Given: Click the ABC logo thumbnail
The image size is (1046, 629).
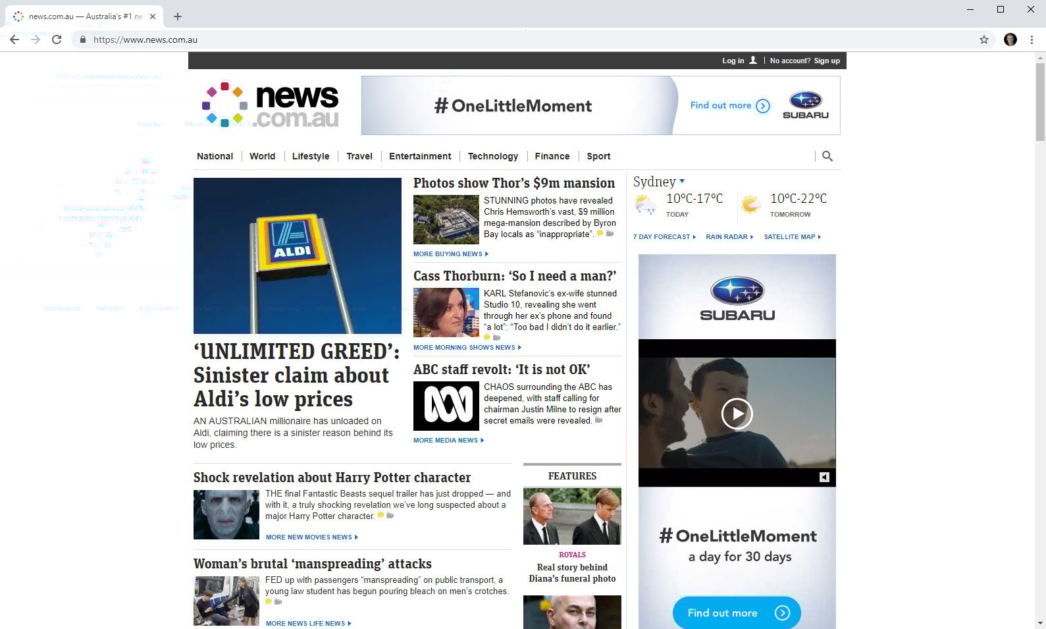Looking at the screenshot, I should [x=446, y=406].
